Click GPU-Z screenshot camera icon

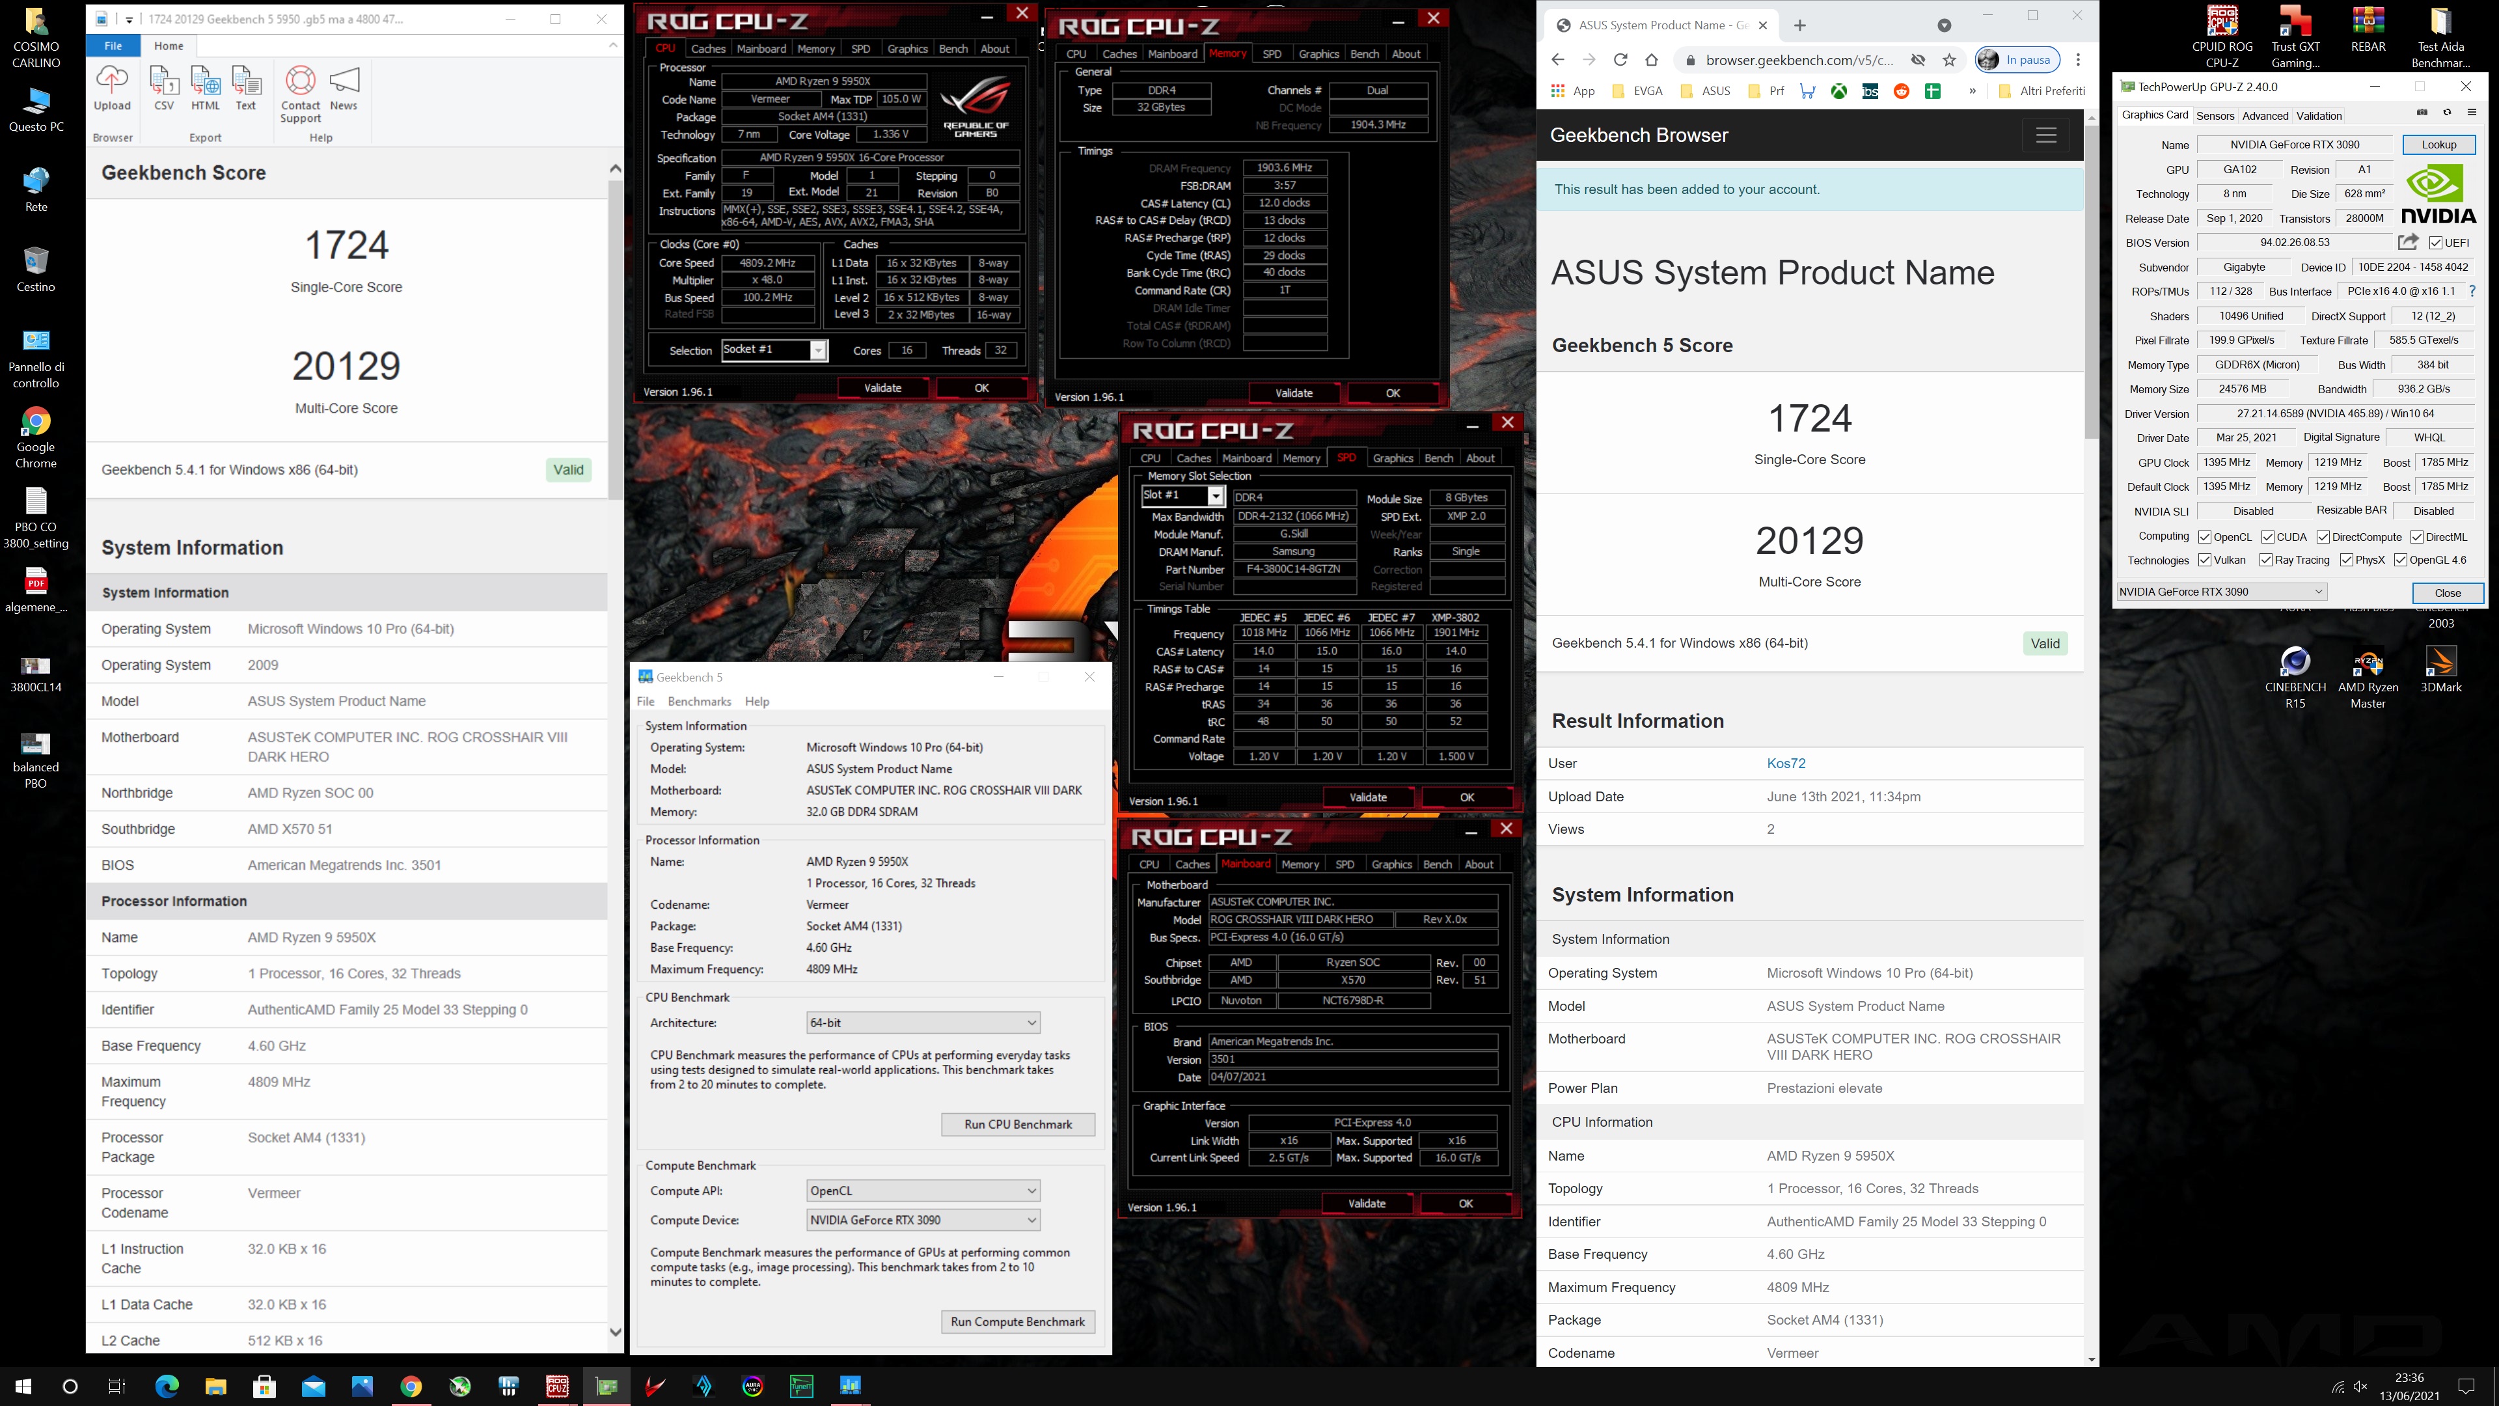2422,113
